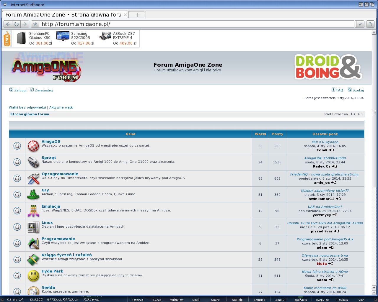378x302 pixels.
Task: Click the Samsung S22C300B monitor ad
Action: (75, 38)
